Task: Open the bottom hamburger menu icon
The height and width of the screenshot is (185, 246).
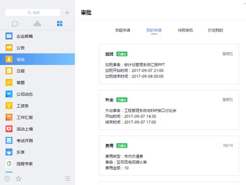Action: 68,178
